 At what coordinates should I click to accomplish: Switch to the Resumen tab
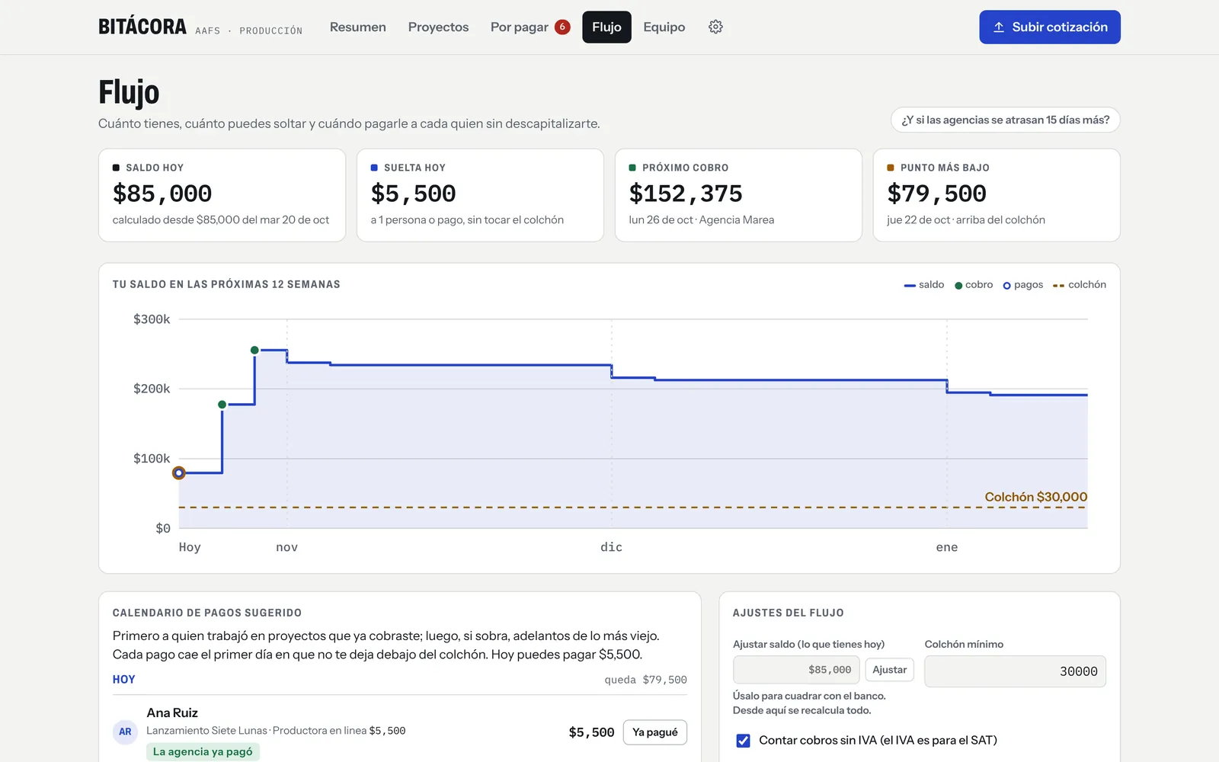[358, 27]
